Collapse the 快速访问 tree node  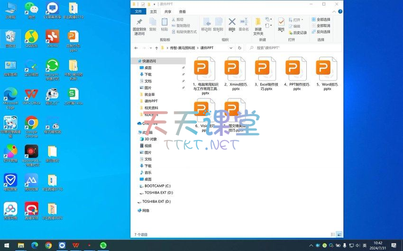pyautogui.click(x=135, y=61)
